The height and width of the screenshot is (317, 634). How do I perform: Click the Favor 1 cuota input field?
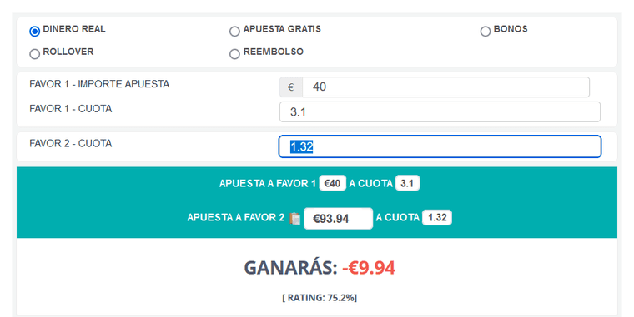440,111
